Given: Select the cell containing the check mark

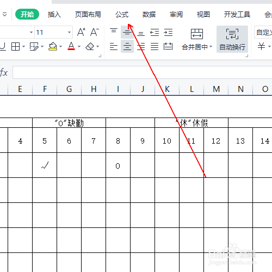Looking at the screenshot, I should [x=45, y=165].
